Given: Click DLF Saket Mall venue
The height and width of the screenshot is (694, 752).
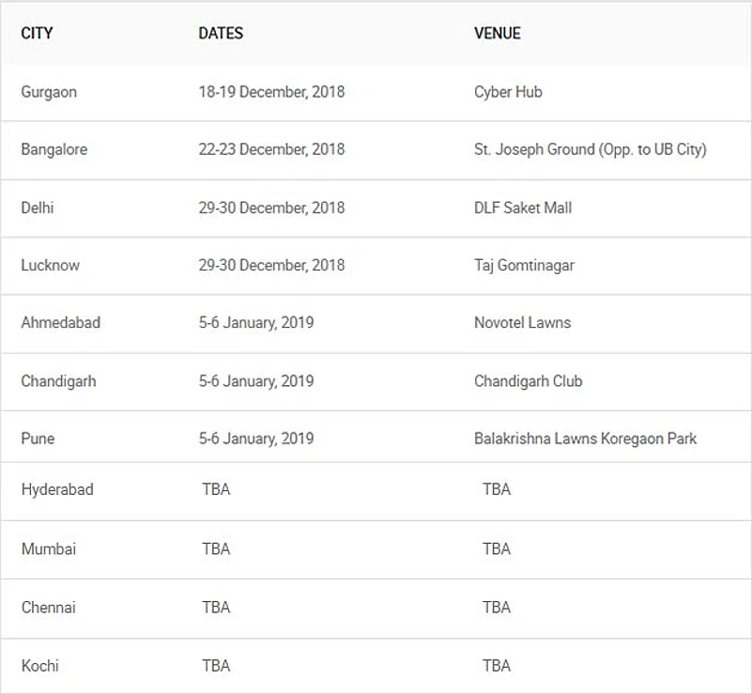Looking at the screenshot, I should 523,208.
